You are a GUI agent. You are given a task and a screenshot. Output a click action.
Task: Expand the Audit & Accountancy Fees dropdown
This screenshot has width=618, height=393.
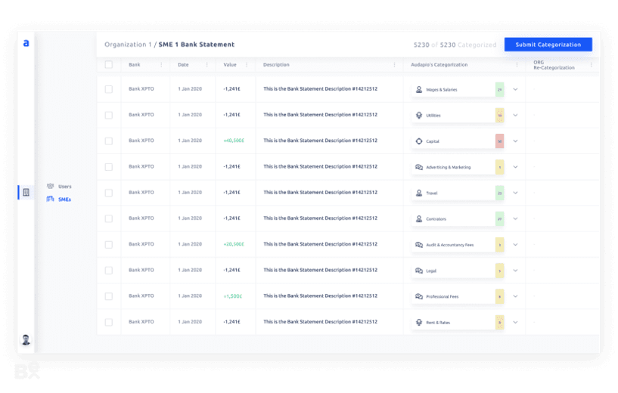click(x=515, y=245)
